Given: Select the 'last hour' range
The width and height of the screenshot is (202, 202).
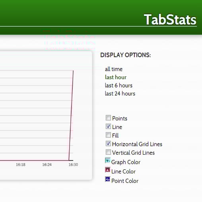Looking at the screenshot, I should (116, 77).
